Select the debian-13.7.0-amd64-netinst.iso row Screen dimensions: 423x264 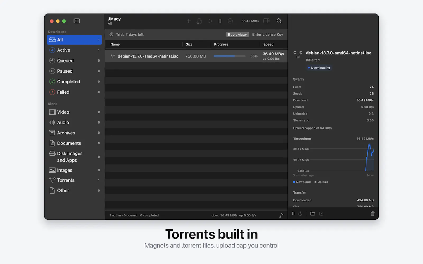[196, 56]
